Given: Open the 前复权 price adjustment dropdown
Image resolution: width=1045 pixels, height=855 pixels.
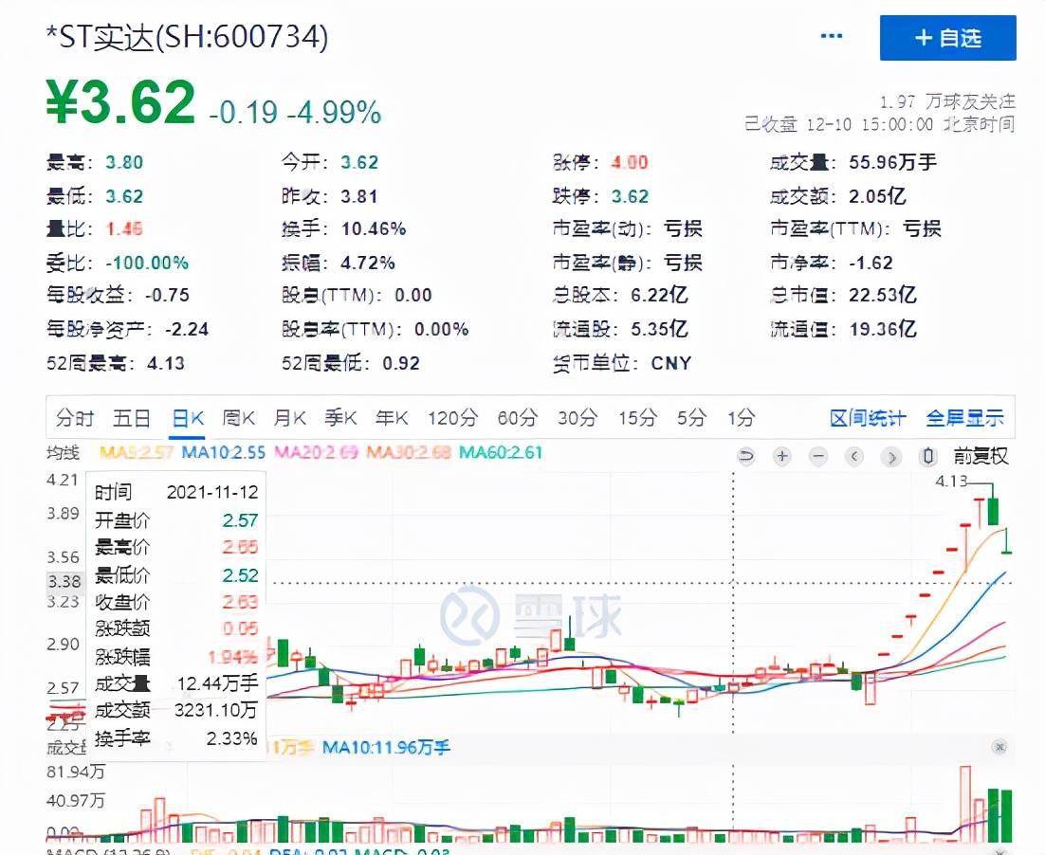Looking at the screenshot, I should coord(983,456).
